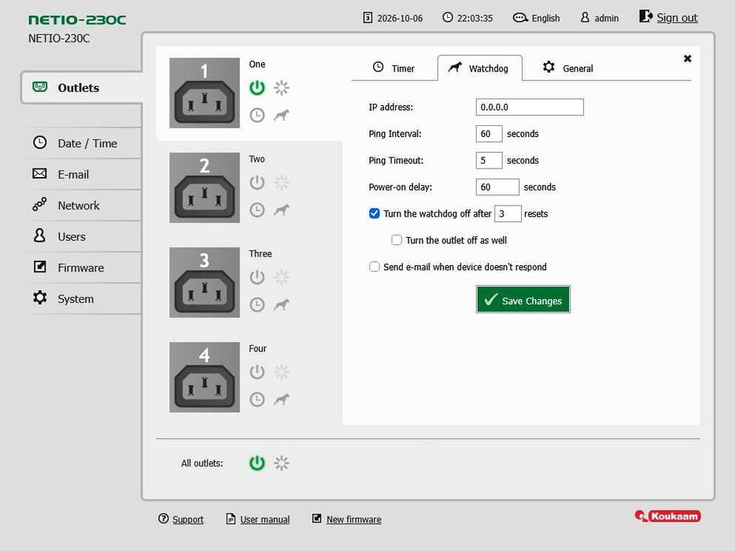
Task: Uncheck Turn the watchdog off after resets
Action: tap(374, 214)
